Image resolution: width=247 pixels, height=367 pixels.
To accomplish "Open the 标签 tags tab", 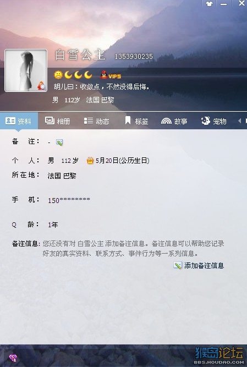I will pyautogui.click(x=136, y=121).
